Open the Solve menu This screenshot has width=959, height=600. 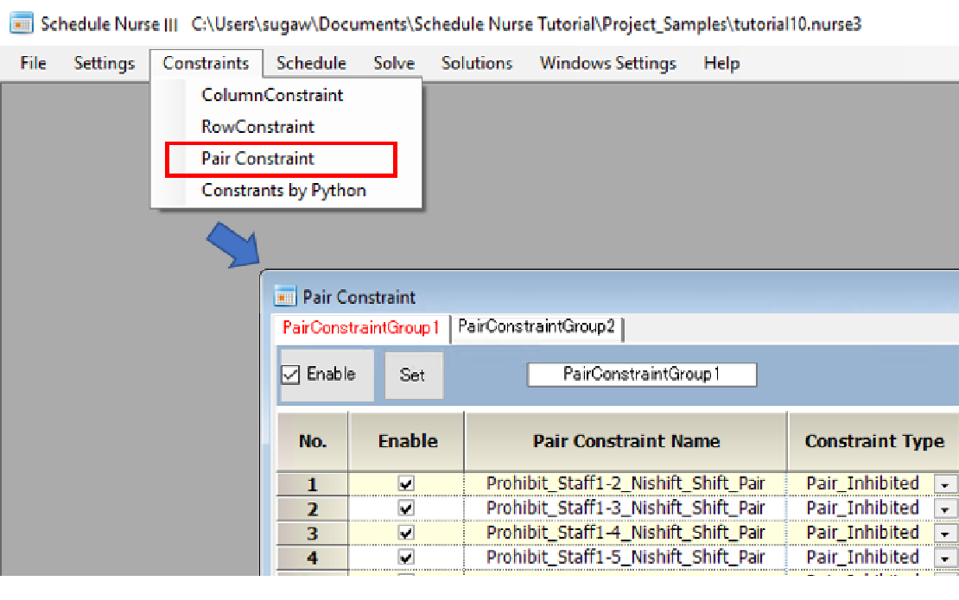pyautogui.click(x=394, y=64)
